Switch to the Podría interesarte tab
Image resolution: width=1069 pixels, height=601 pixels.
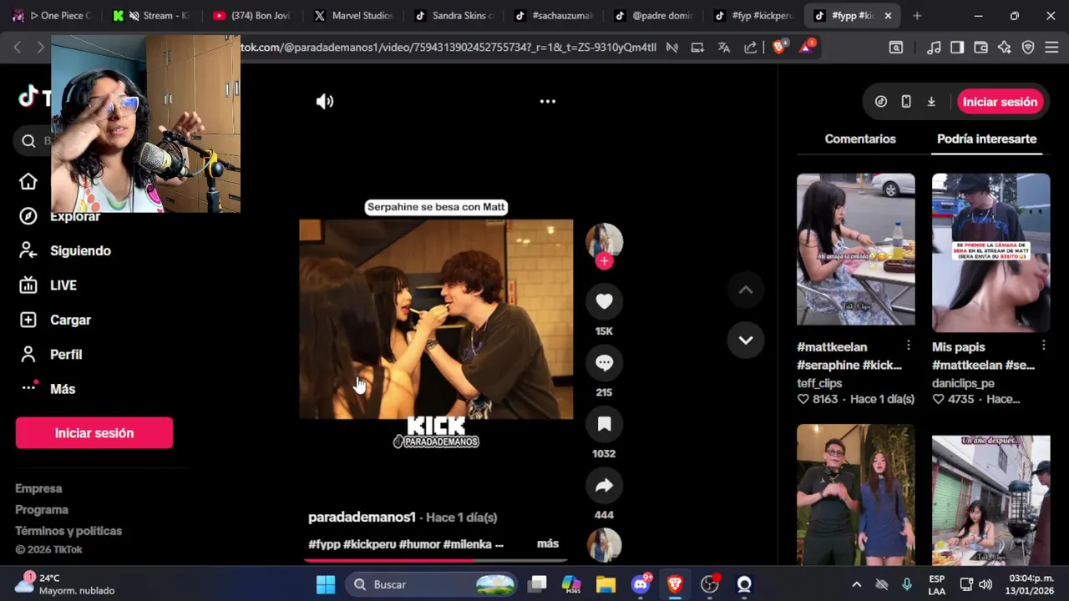(986, 139)
